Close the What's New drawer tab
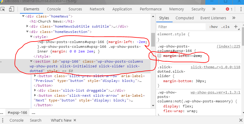The height and width of the screenshot is (124, 244). [x=75, y=120]
